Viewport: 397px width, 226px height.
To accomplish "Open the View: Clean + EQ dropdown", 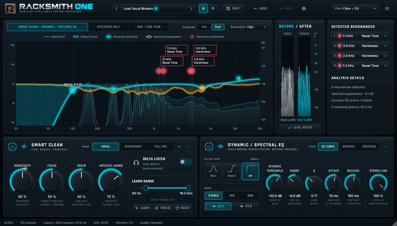I will point(355,9).
